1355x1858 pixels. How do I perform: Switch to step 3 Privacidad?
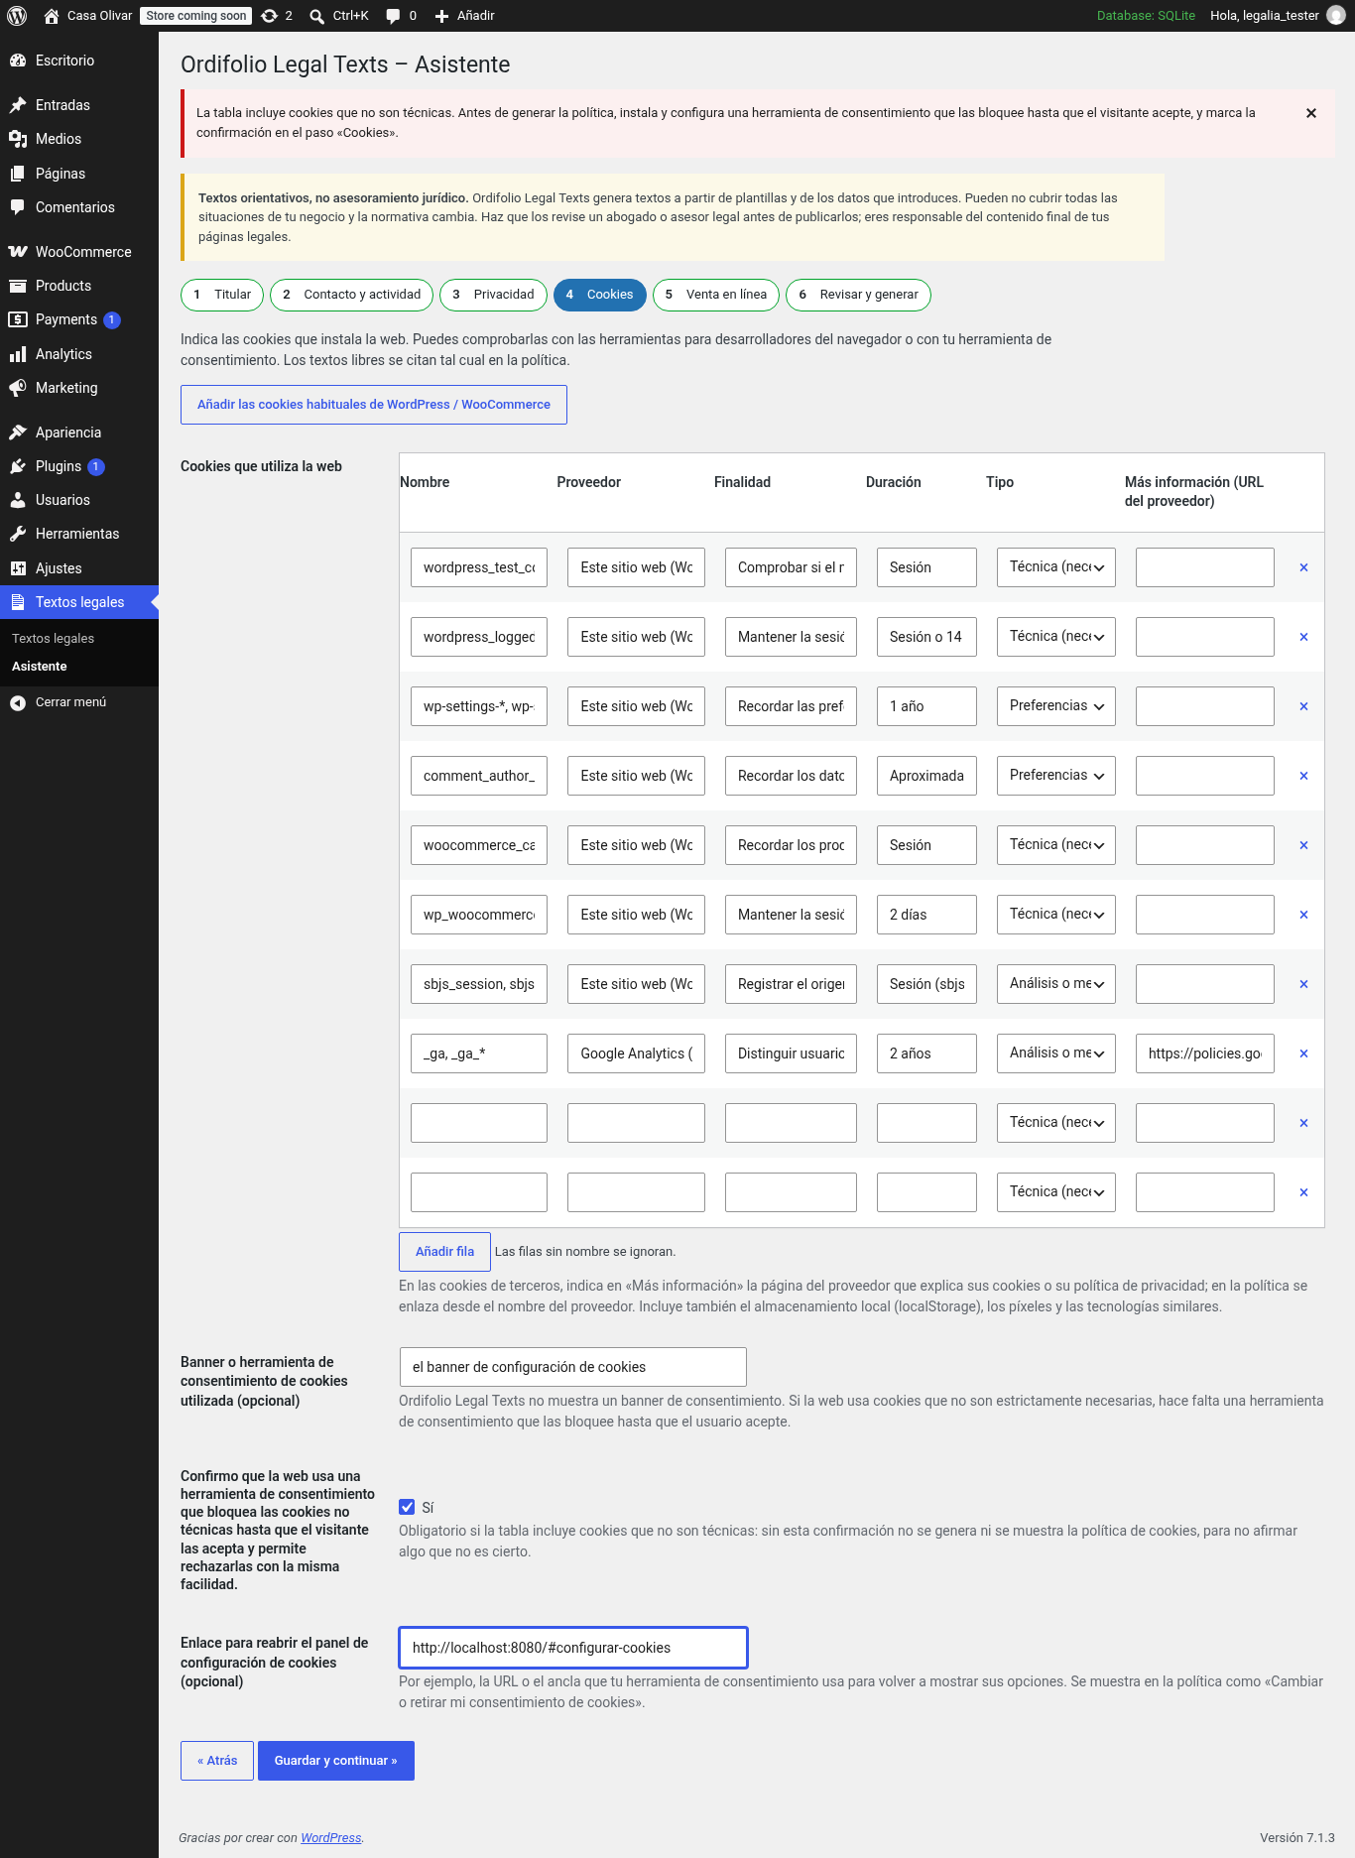493,295
